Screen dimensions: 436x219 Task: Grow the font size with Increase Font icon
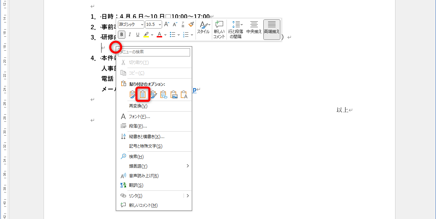tap(166, 23)
